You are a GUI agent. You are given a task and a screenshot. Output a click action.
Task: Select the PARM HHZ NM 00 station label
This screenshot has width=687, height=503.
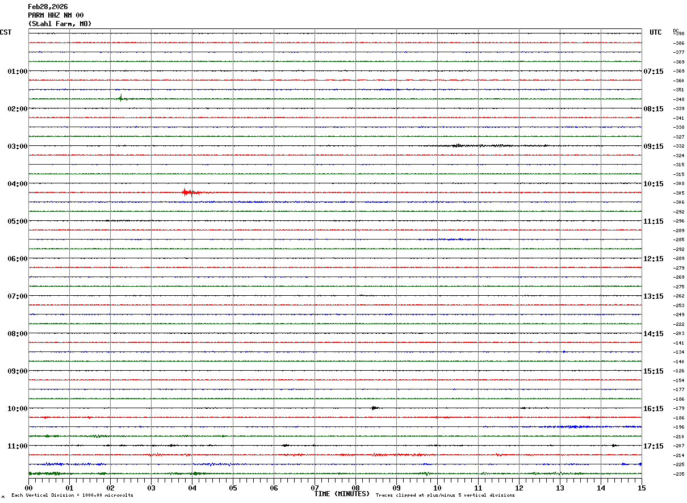tap(56, 15)
